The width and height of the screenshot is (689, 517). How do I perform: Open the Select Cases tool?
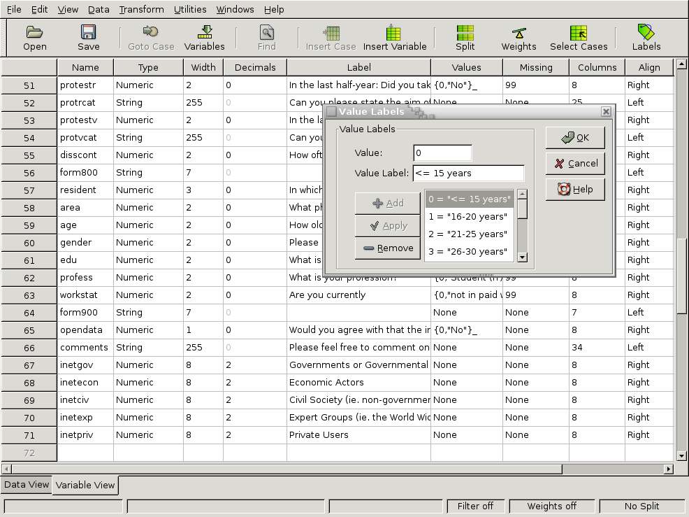pos(578,32)
